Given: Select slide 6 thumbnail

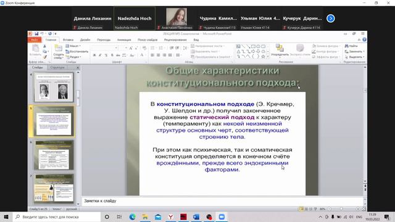Looking at the screenshot, I should pyautogui.click(x=54, y=155).
